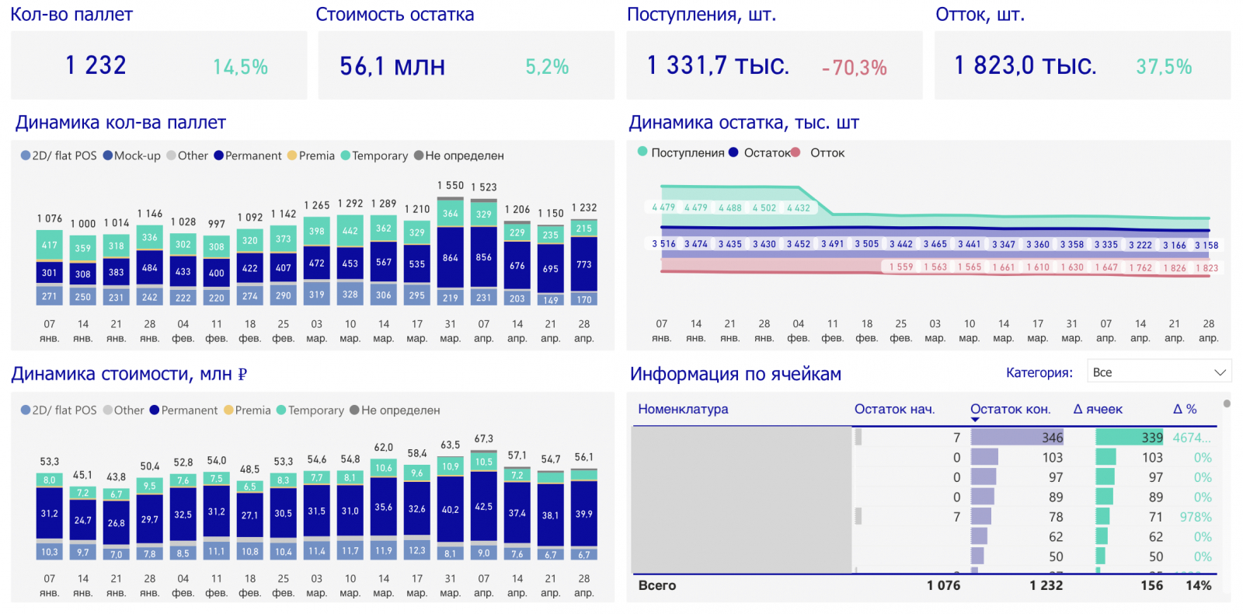
Task: Click the cells table vertical scrollbar handle
Action: point(1227,403)
